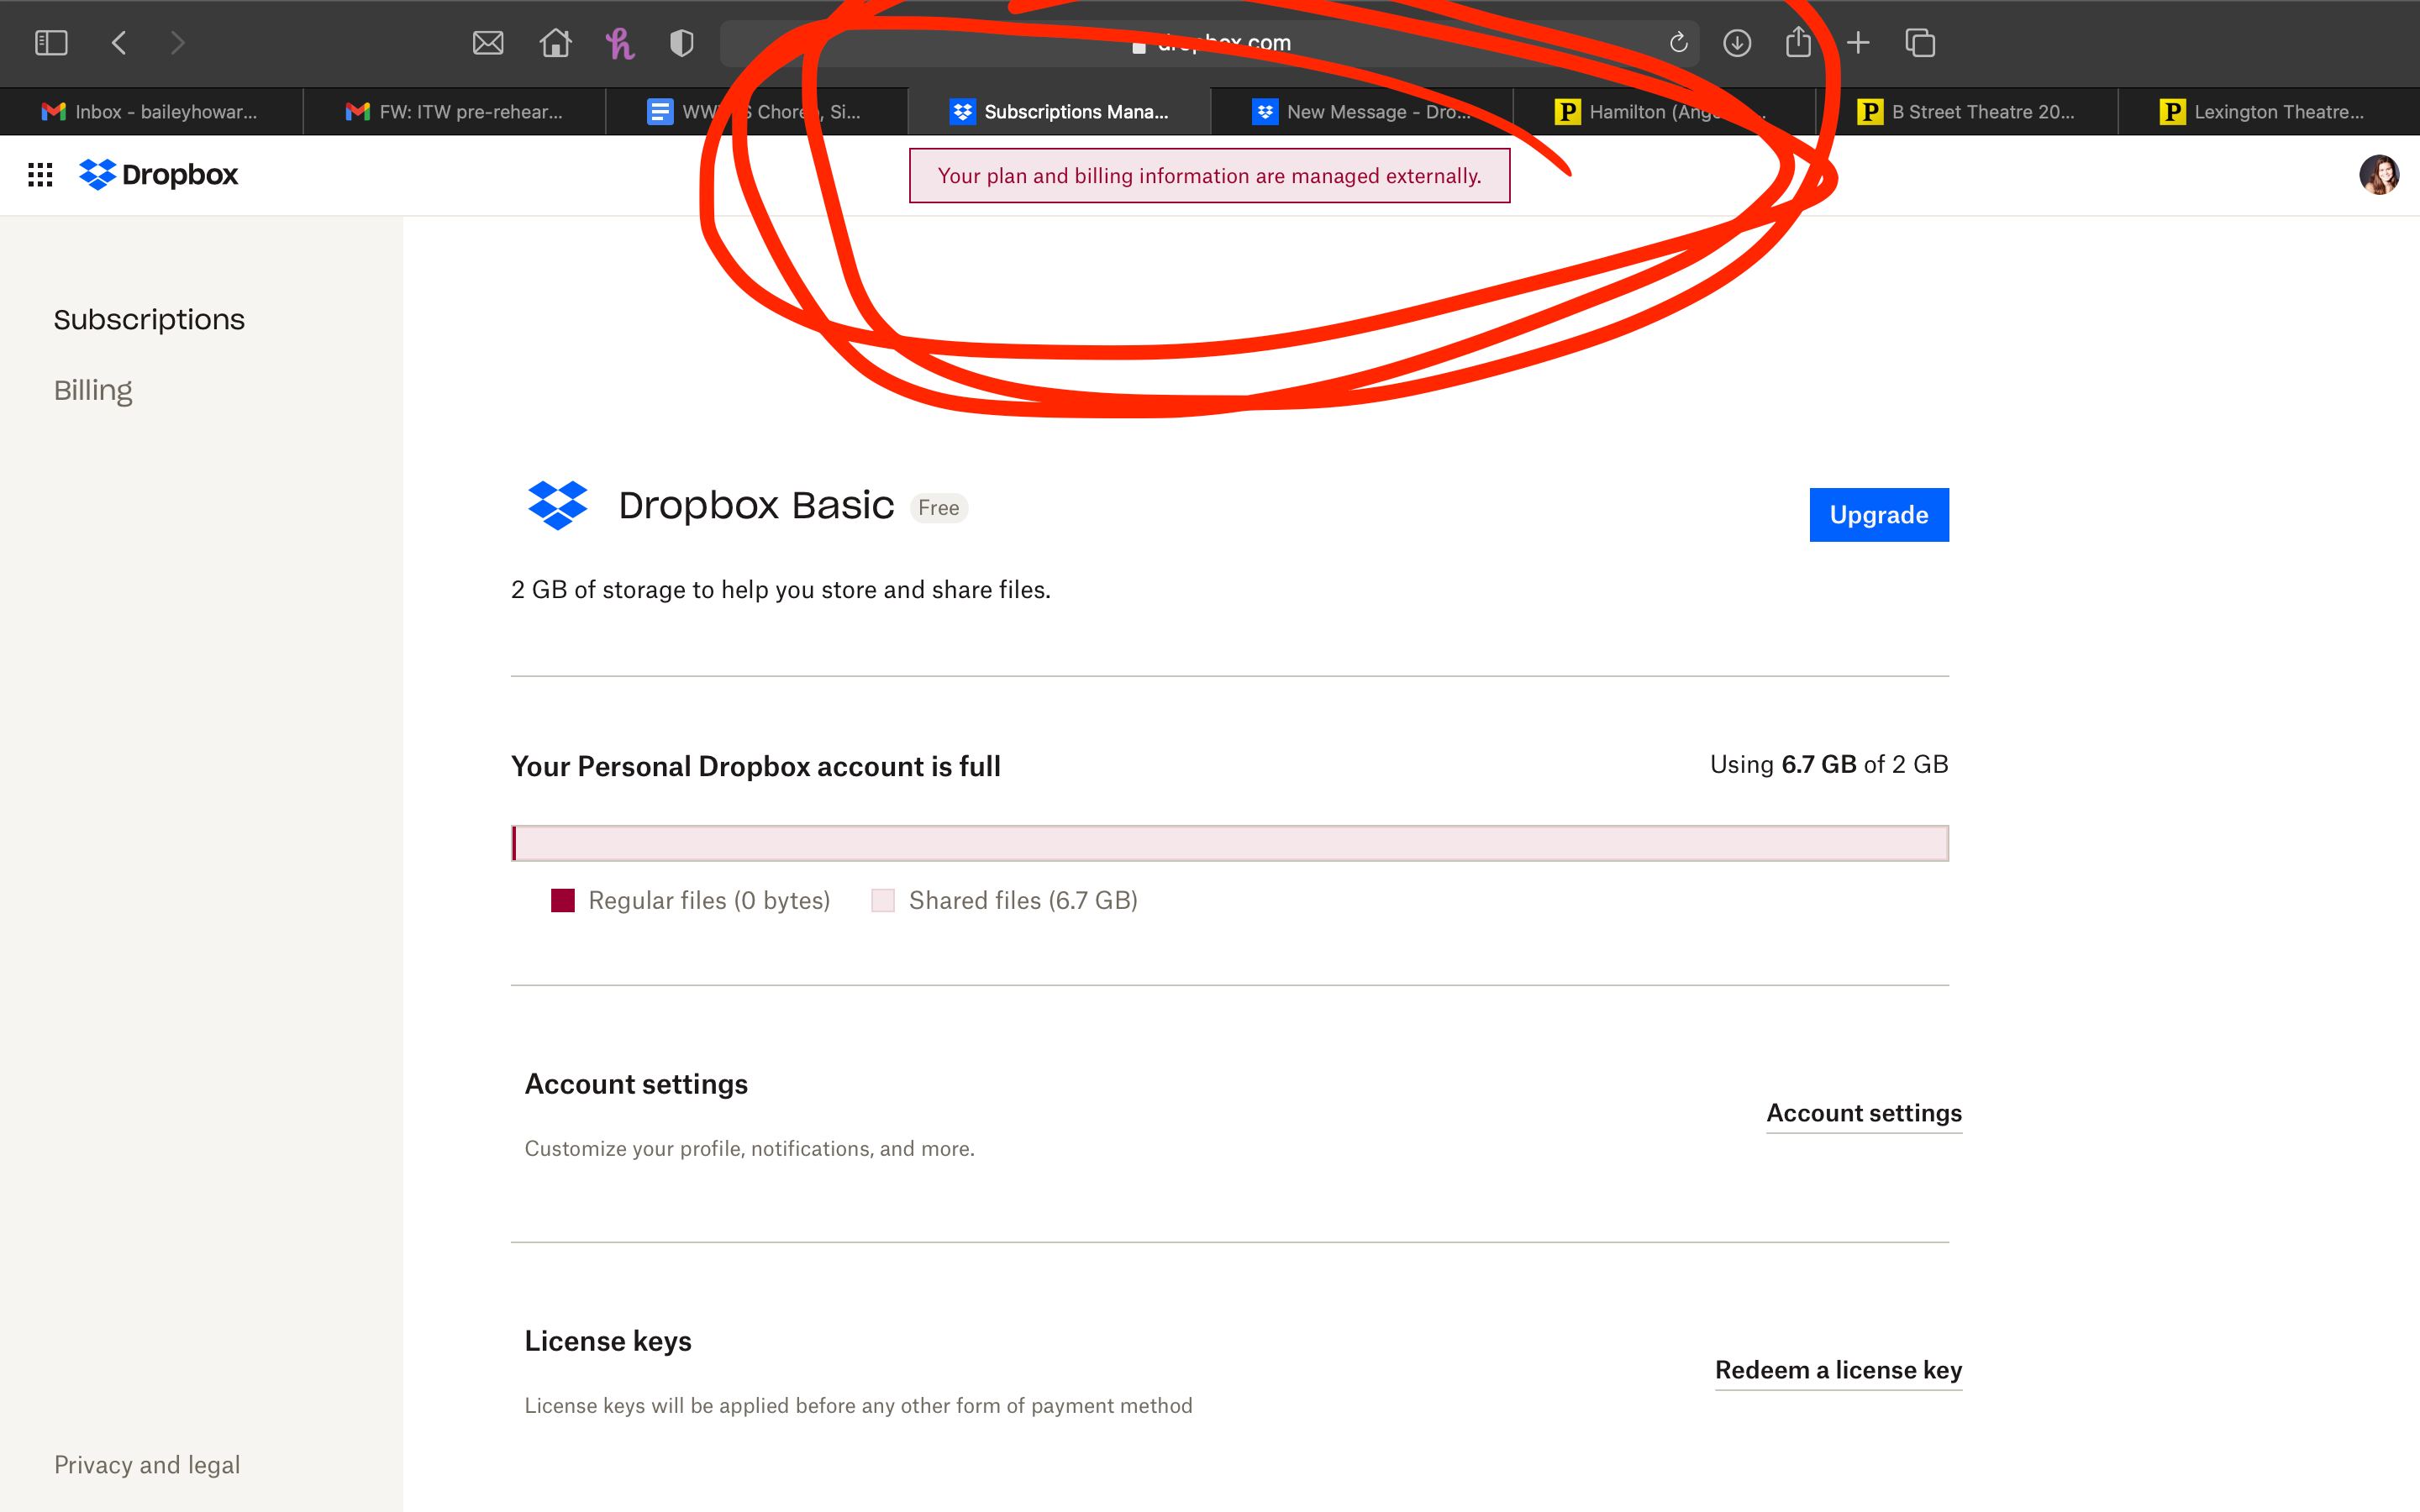Image resolution: width=2420 pixels, height=1512 pixels.
Task: Open the Privacy and legal link
Action: tap(147, 1465)
